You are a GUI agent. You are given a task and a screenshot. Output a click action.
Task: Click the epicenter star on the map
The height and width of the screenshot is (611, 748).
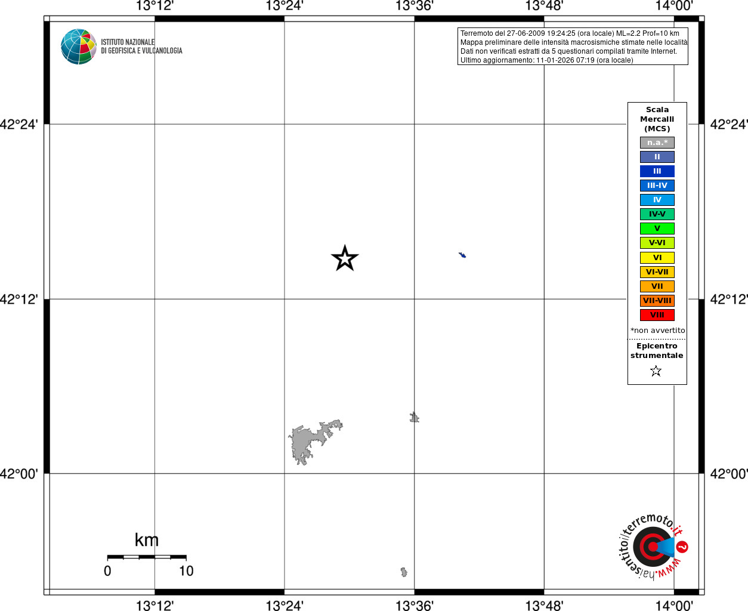pos(345,258)
